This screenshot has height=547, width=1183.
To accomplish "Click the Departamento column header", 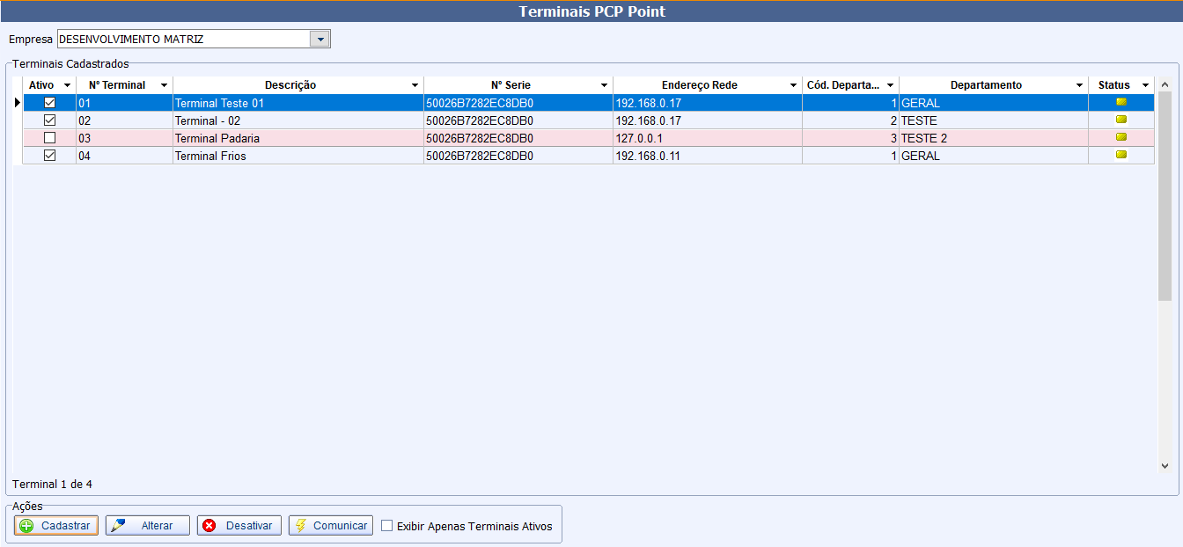I will click(986, 85).
